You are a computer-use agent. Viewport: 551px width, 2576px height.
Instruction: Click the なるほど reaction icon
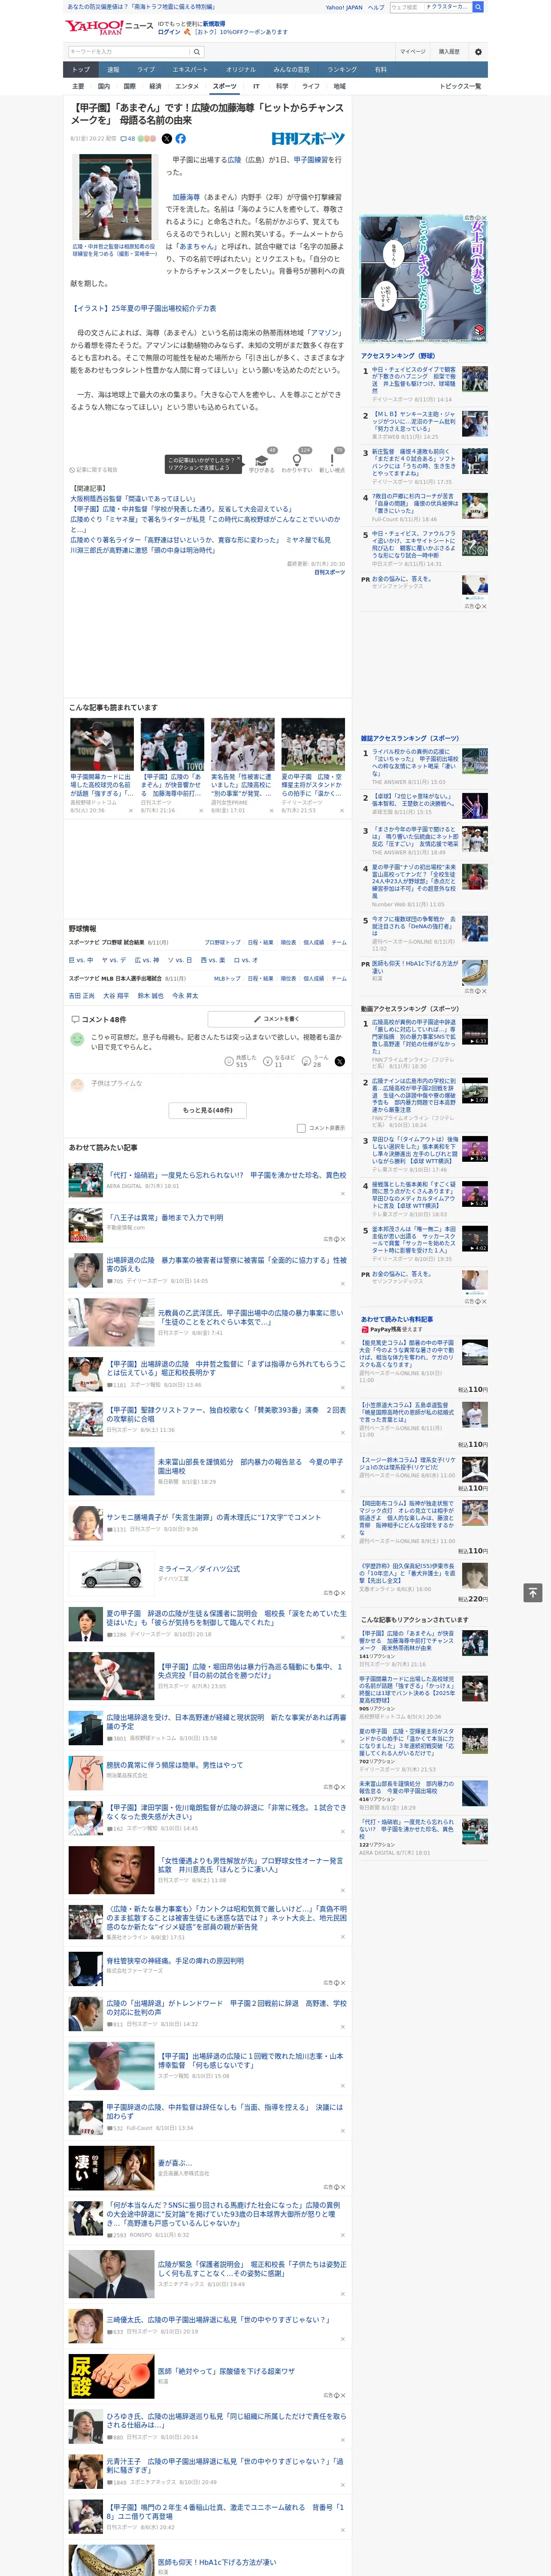[268, 1060]
